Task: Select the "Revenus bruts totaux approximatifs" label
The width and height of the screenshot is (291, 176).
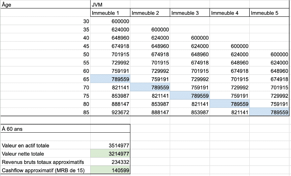Action: [45, 162]
